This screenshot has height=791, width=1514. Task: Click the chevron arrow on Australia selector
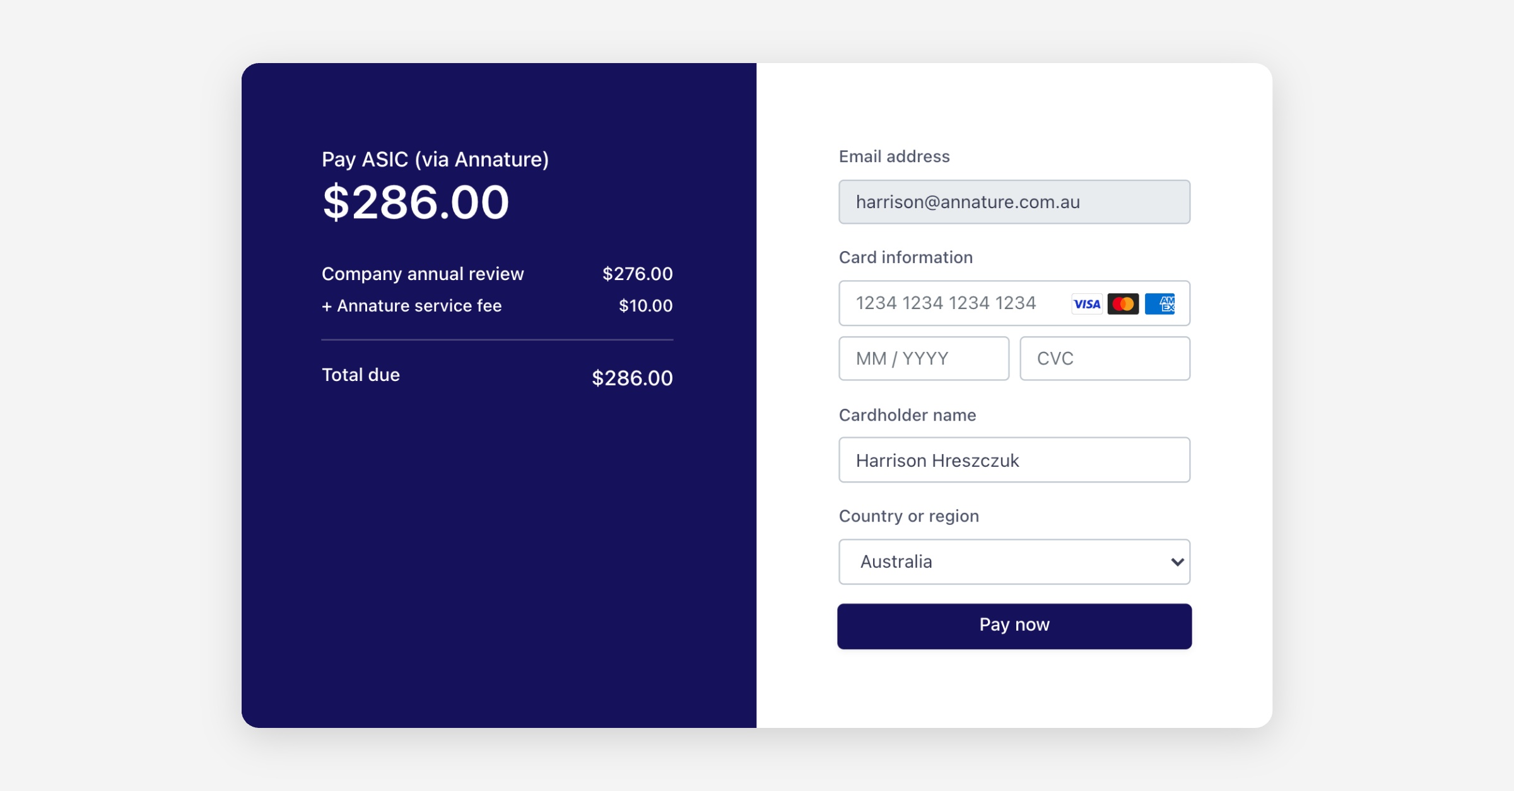(1177, 561)
